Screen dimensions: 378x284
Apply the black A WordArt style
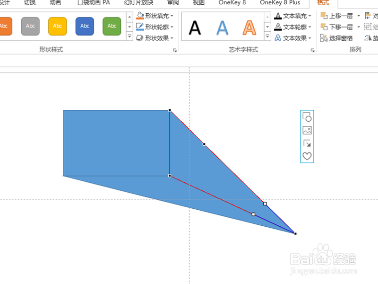point(195,28)
